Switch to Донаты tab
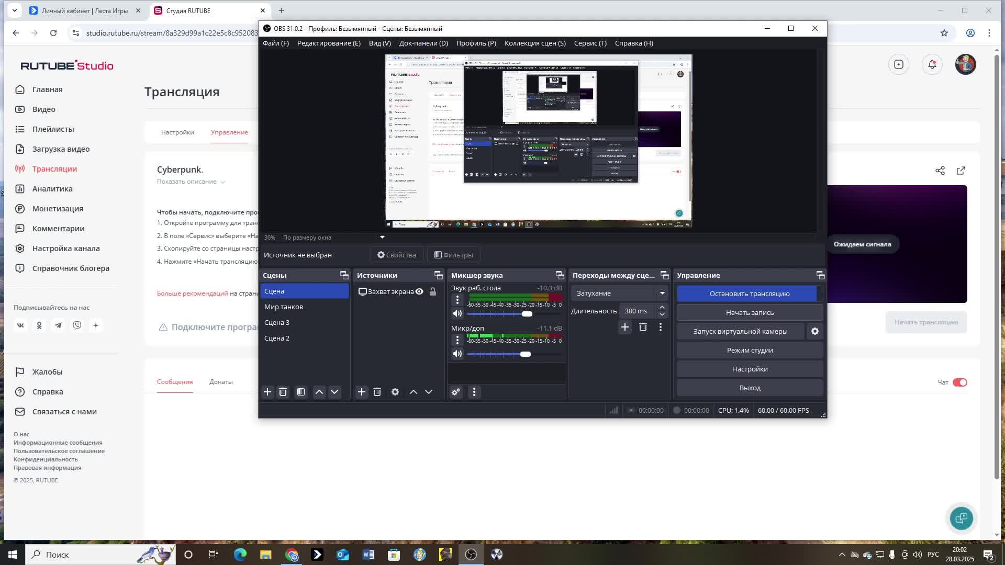 221,382
